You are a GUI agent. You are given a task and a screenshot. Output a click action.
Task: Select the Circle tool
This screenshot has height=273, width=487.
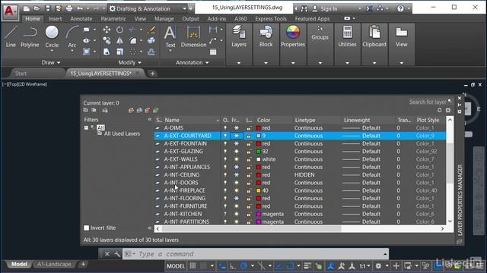[52, 36]
